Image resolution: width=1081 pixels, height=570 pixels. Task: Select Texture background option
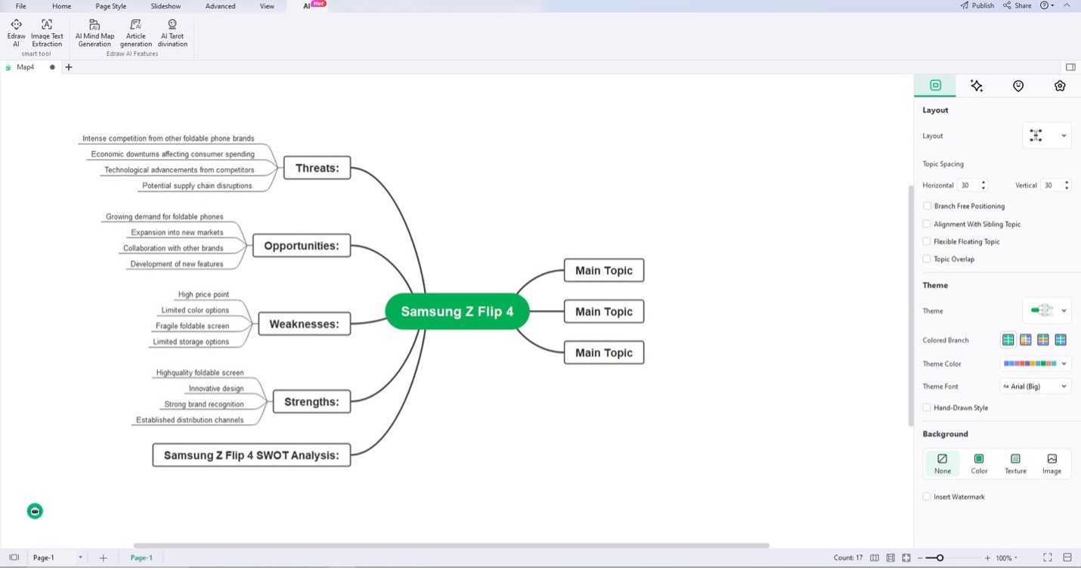click(x=1015, y=464)
